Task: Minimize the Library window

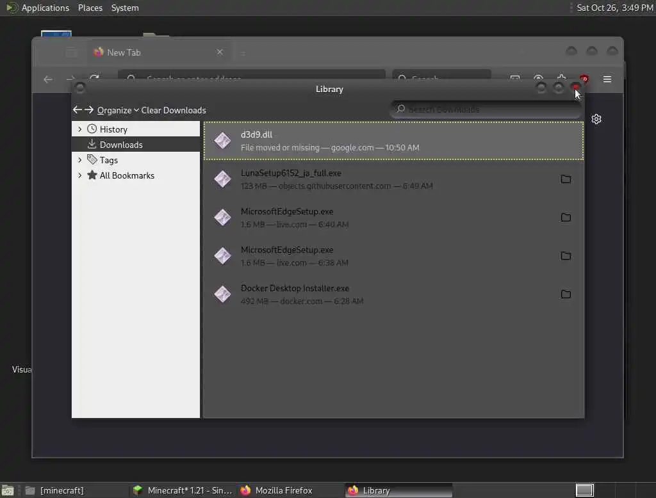Action: click(541, 88)
